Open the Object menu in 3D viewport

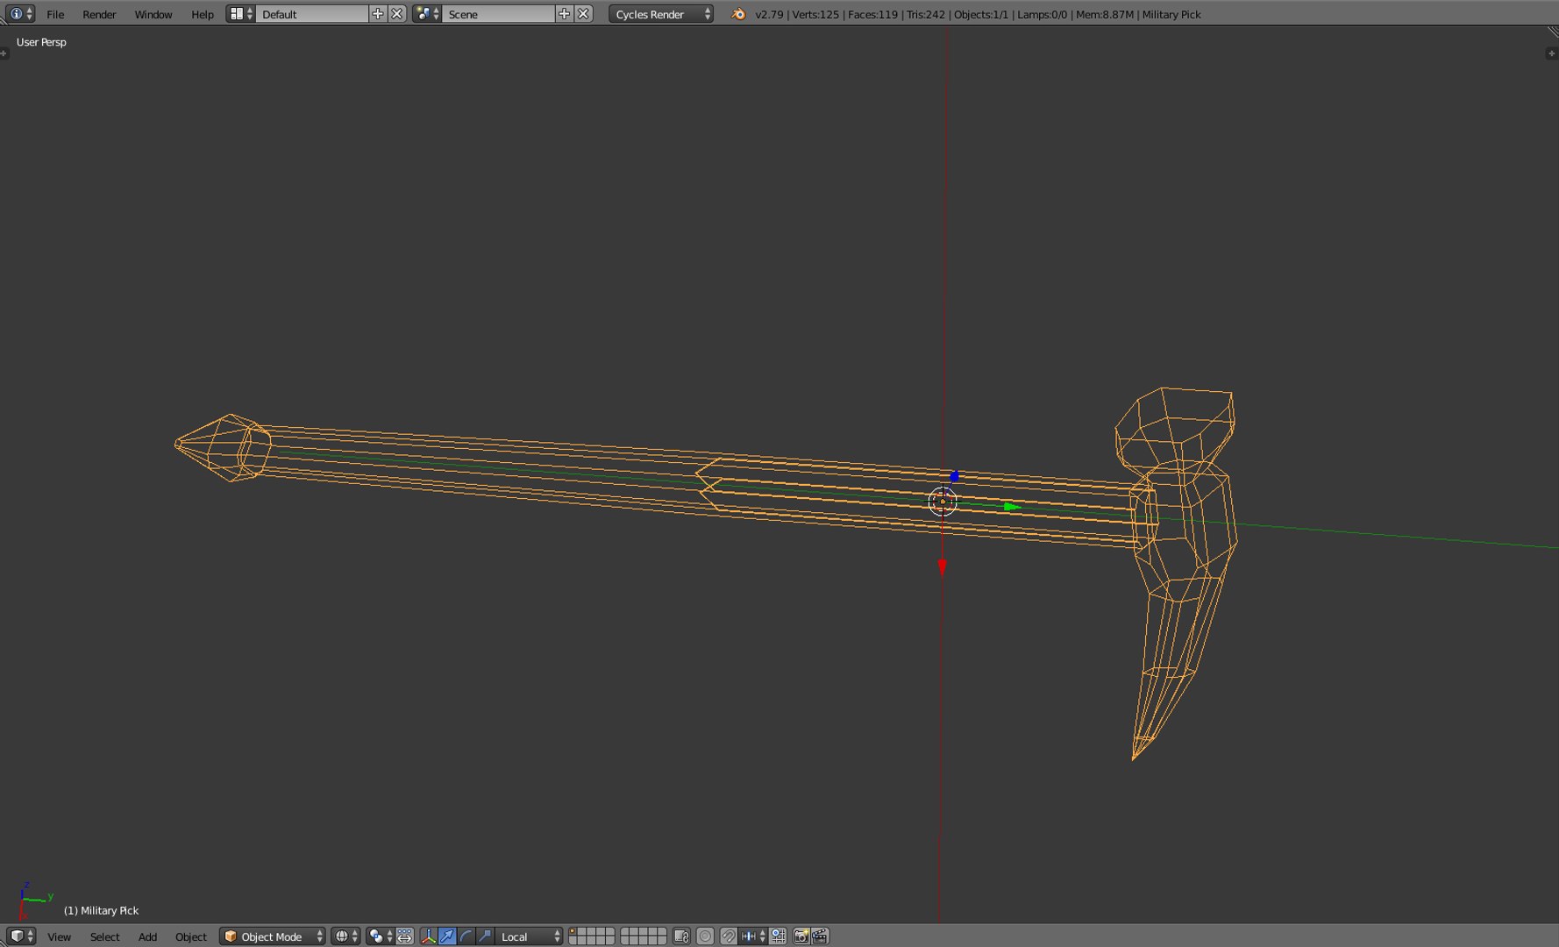[190, 936]
